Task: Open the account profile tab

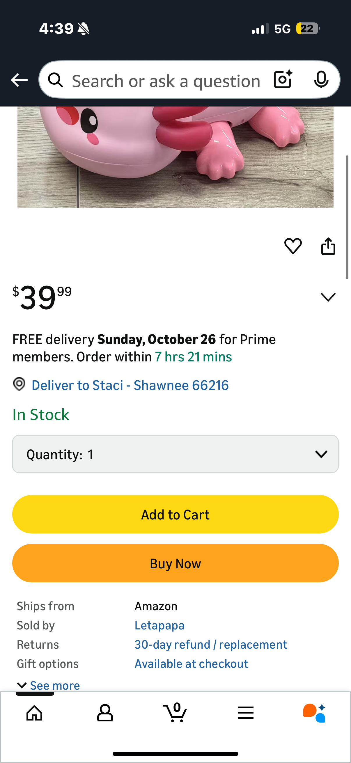Action: pyautogui.click(x=105, y=713)
